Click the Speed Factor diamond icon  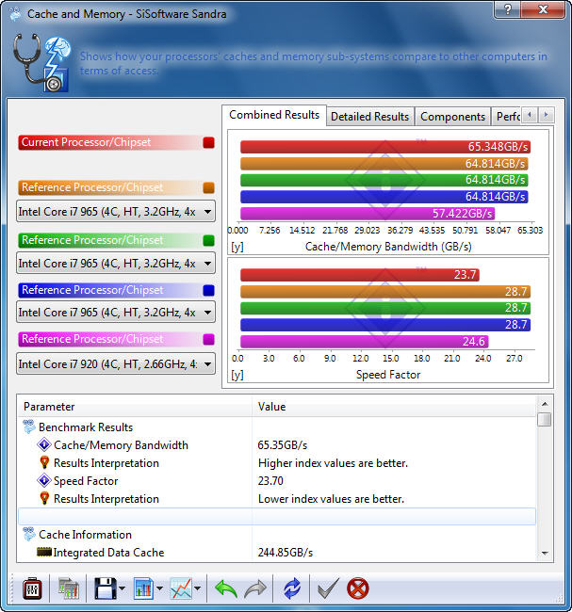pos(44,480)
